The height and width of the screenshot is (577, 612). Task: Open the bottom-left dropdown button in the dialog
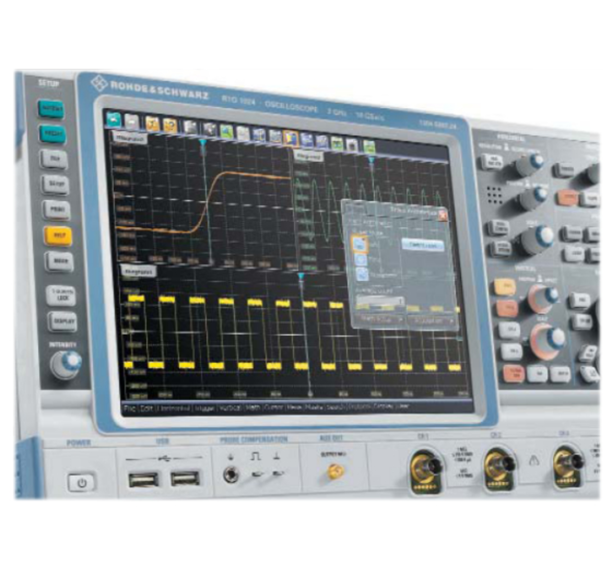[381, 319]
